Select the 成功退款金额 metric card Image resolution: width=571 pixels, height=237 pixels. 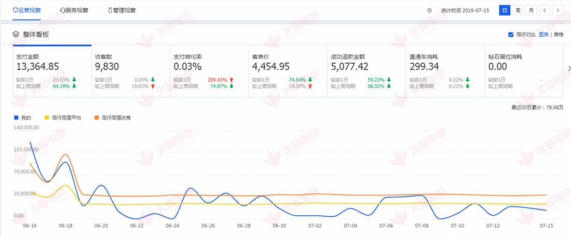click(x=365, y=71)
